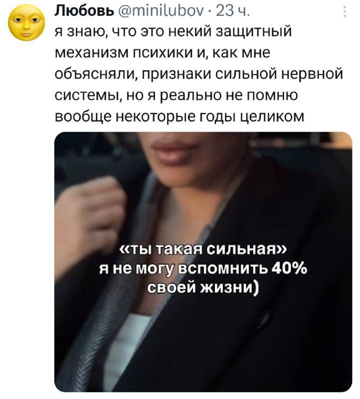Viewport: 360px width, 399px height.
Task: Click the last line некоторые годы целиком
Action: tap(180, 117)
